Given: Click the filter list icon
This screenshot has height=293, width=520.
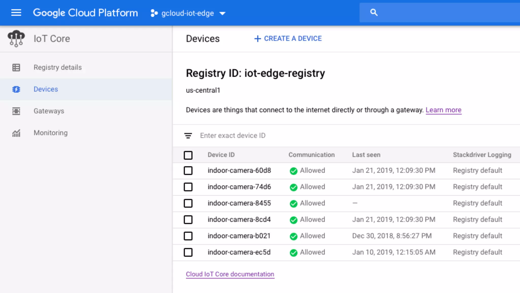Looking at the screenshot, I should pyautogui.click(x=188, y=136).
